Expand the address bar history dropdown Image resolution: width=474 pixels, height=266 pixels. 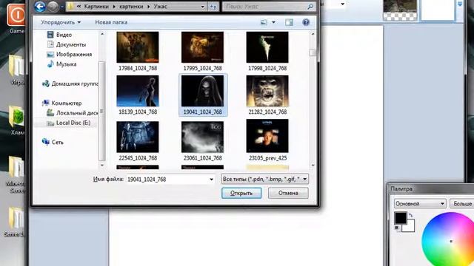pyautogui.click(x=202, y=7)
